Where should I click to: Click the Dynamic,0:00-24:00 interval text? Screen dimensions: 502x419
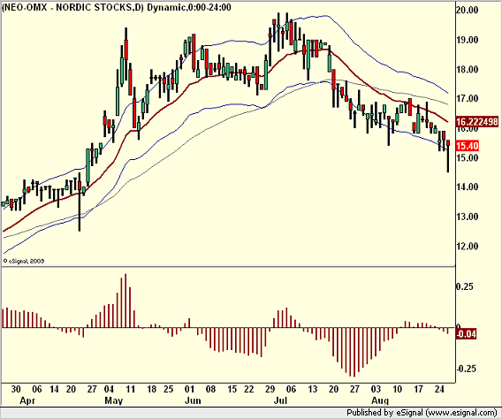click(189, 7)
